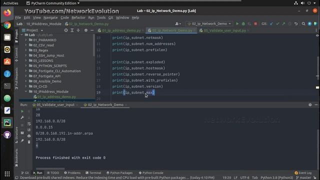Image resolution: width=320 pixels, height=180 pixels.
Task: Expand all in the Project panel
Action: pos(72,30)
